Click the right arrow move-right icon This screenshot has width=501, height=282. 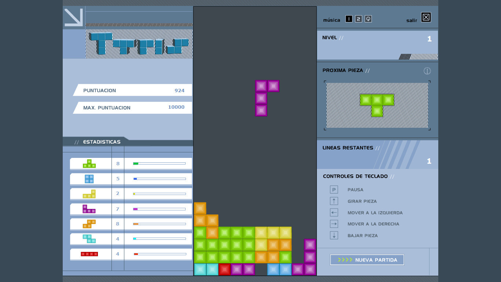point(334,224)
